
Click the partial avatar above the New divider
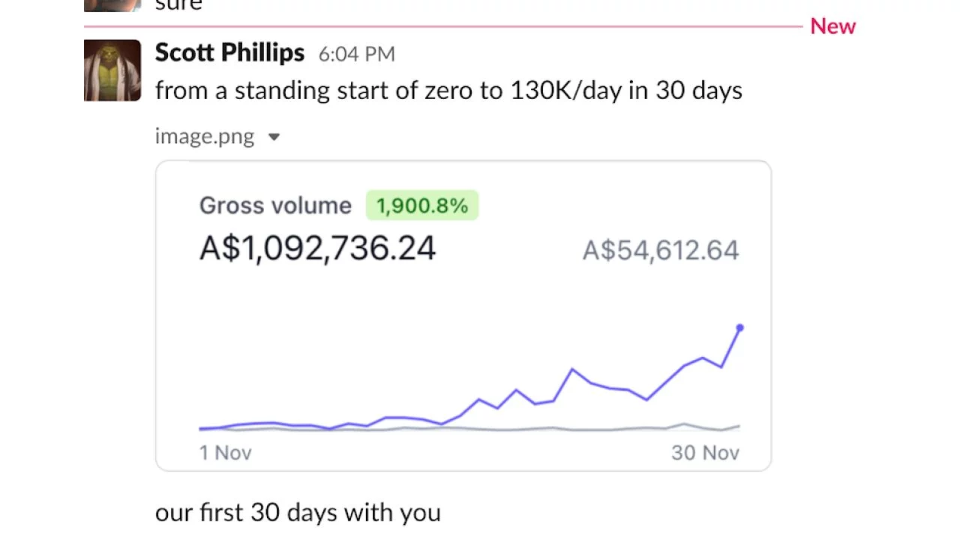(112, 5)
